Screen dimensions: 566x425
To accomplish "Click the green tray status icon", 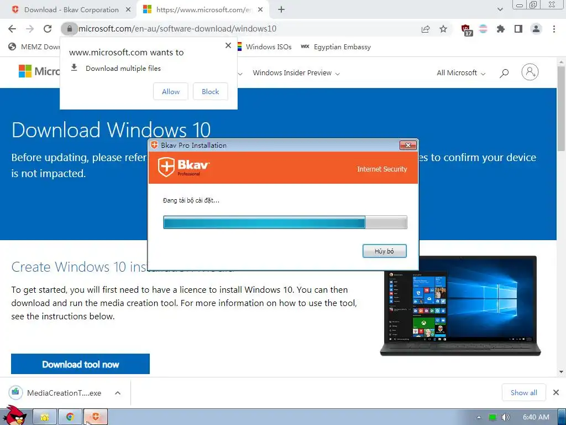I will click(x=492, y=417).
